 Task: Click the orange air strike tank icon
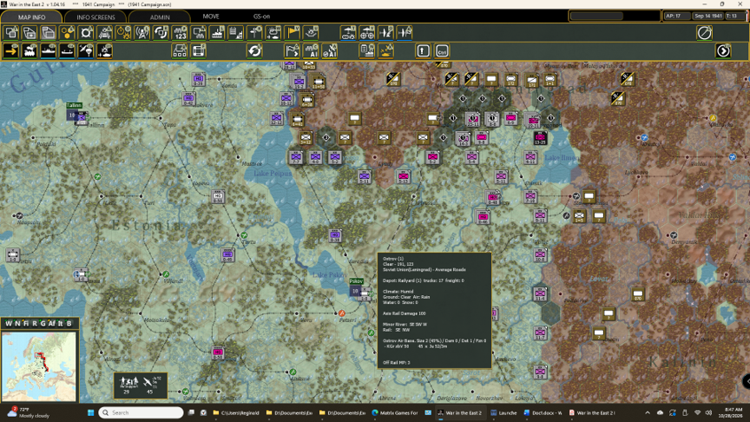click(386, 50)
